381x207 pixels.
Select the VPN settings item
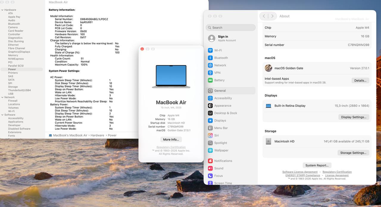coord(231,73)
